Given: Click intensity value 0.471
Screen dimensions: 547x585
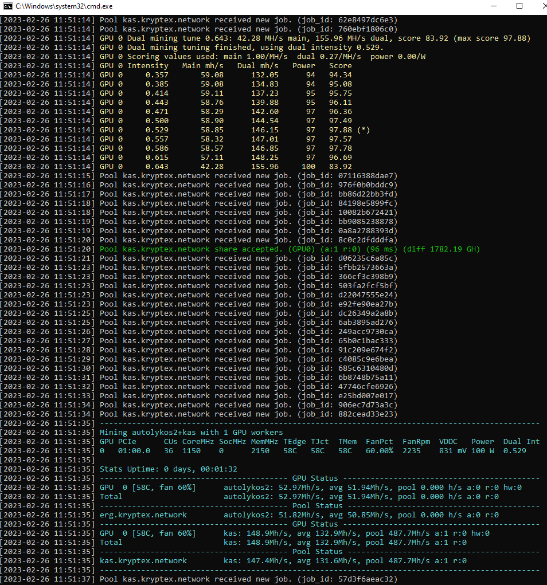Looking at the screenshot, I should click(x=157, y=112).
